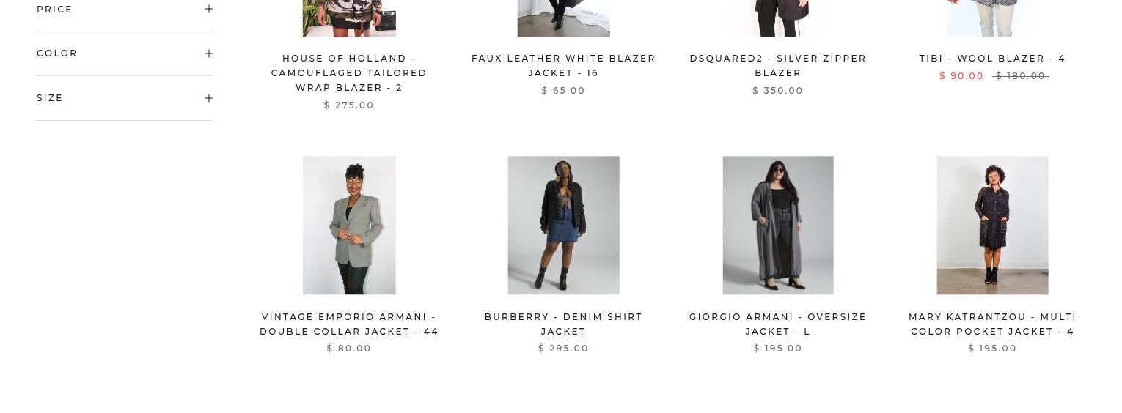Open Dsquared2 Silver Zipper Blazer link

pyautogui.click(x=778, y=66)
